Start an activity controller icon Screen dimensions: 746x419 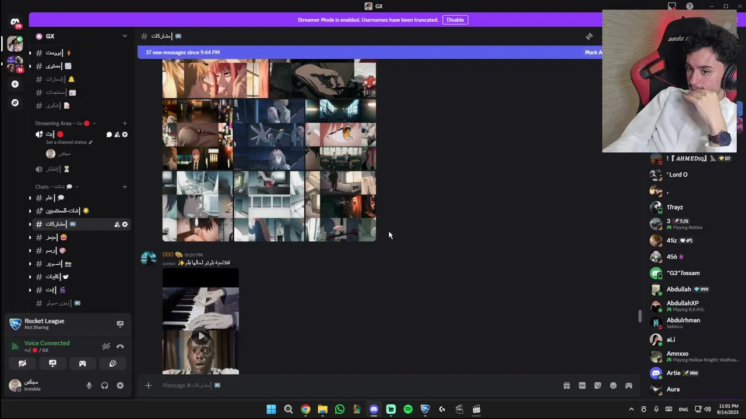tap(82, 363)
